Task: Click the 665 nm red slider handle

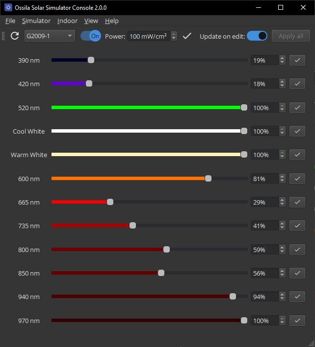Action: [110, 202]
